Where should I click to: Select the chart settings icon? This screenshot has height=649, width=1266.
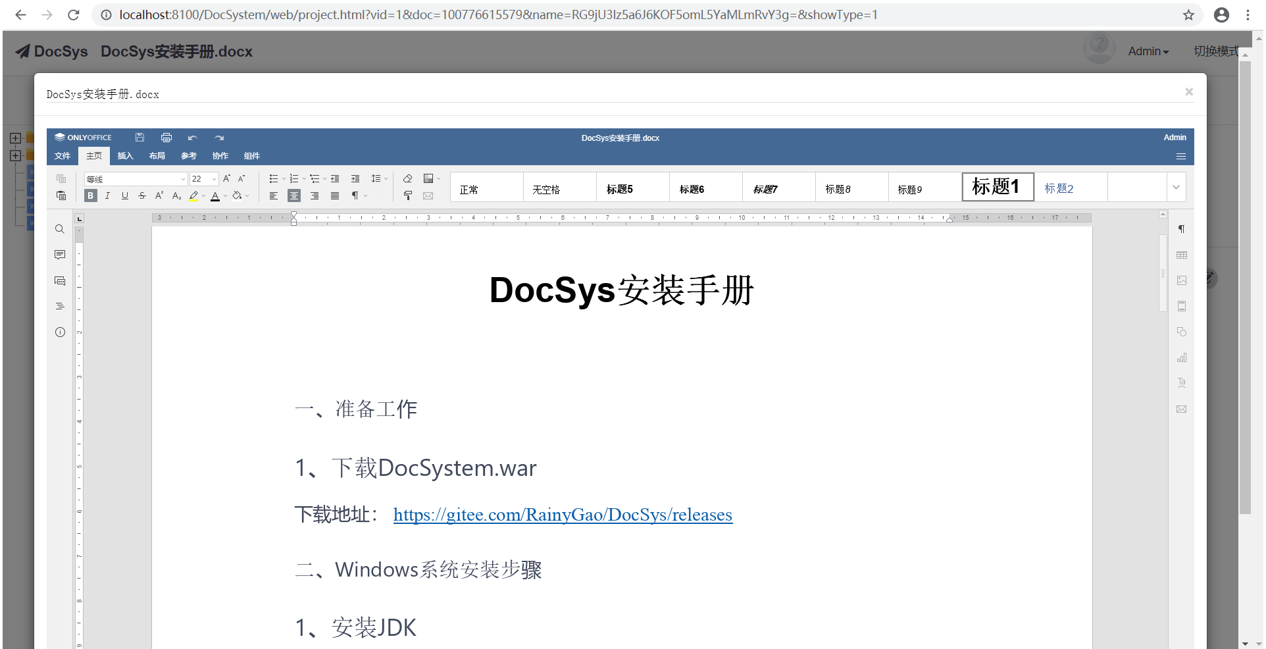pos(1182,358)
